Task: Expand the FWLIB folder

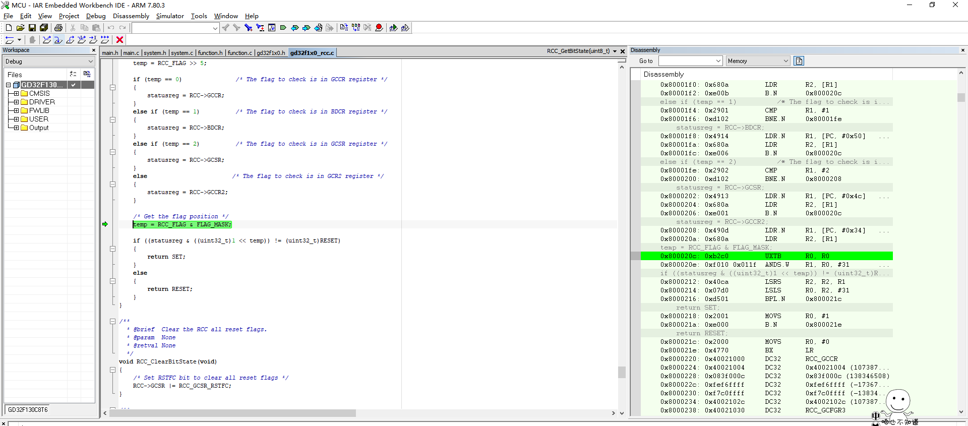Action: pos(16,110)
